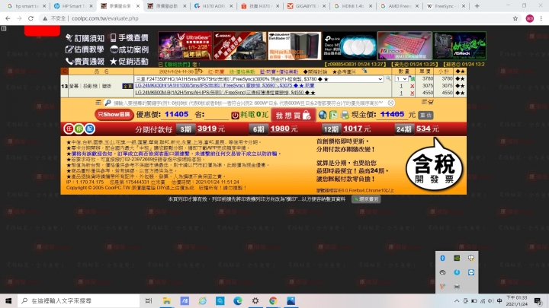Click the blue lightning tray icon
This screenshot has height=308, width=549.
coord(457,272)
